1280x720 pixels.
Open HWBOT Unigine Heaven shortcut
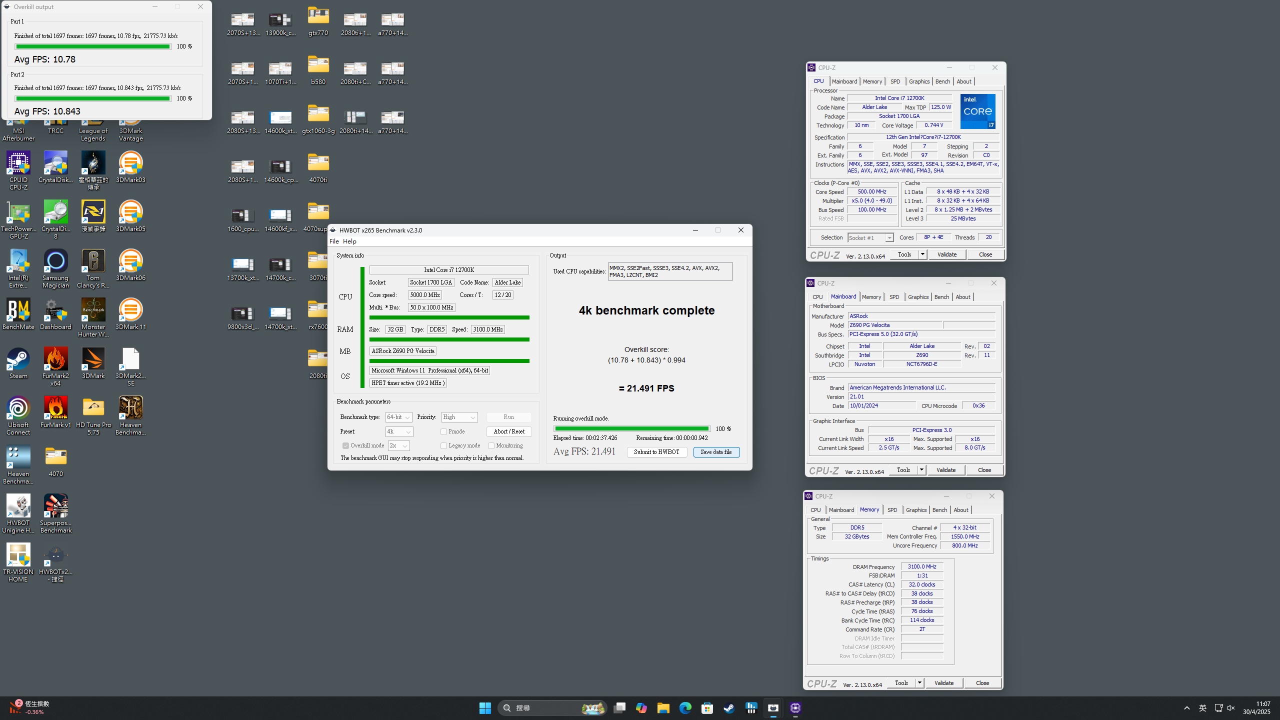[18, 513]
